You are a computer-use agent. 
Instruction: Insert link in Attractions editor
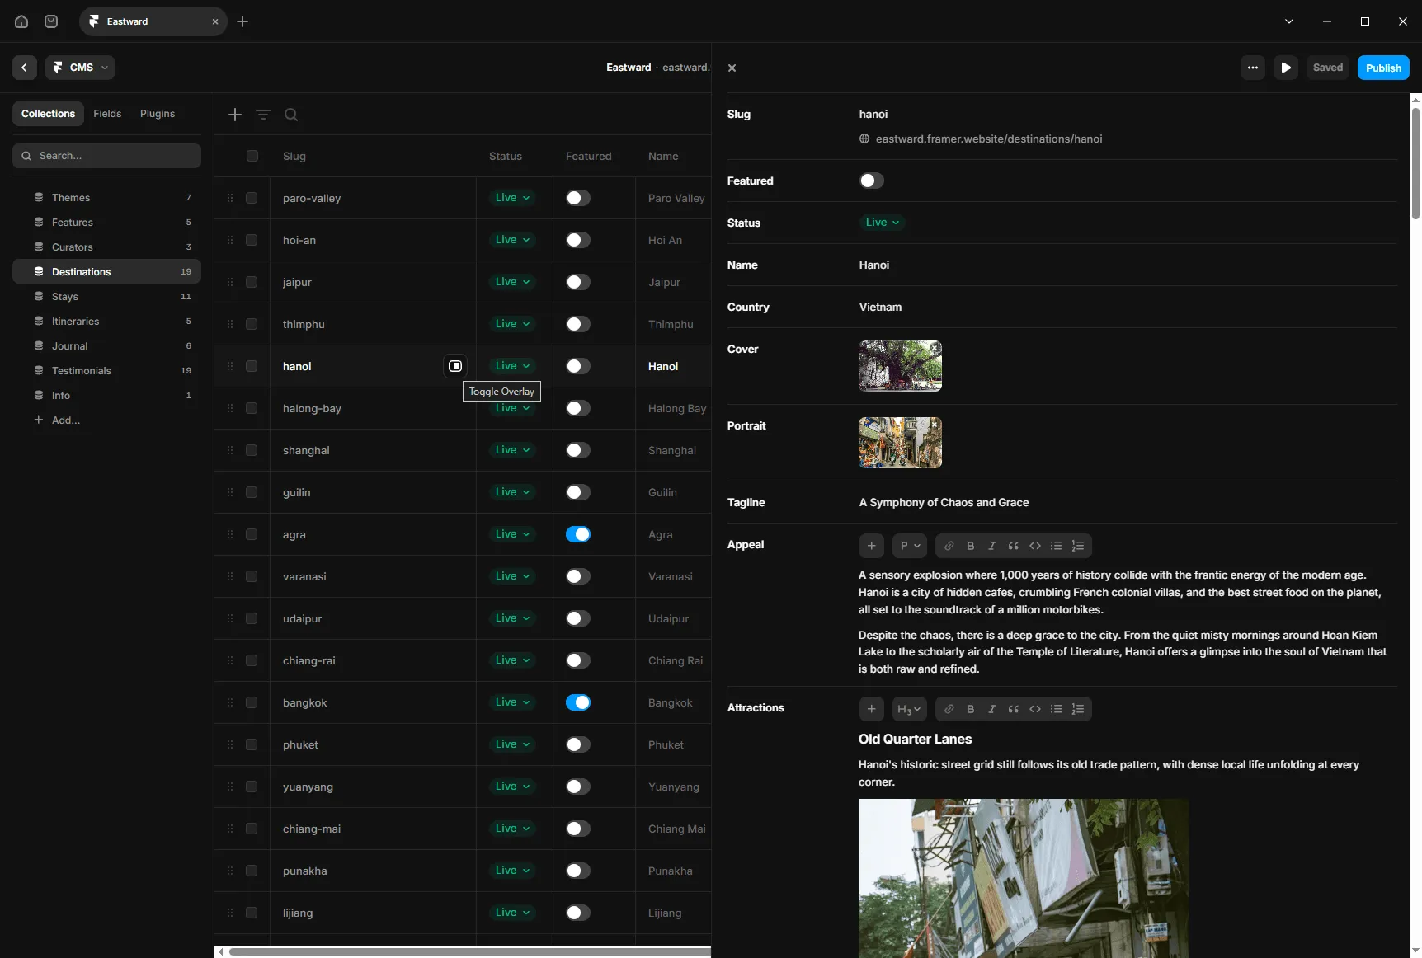click(x=949, y=709)
